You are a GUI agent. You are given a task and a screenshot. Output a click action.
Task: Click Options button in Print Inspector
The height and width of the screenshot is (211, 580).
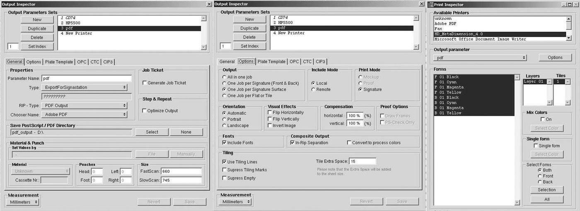pyautogui.click(x=555, y=58)
